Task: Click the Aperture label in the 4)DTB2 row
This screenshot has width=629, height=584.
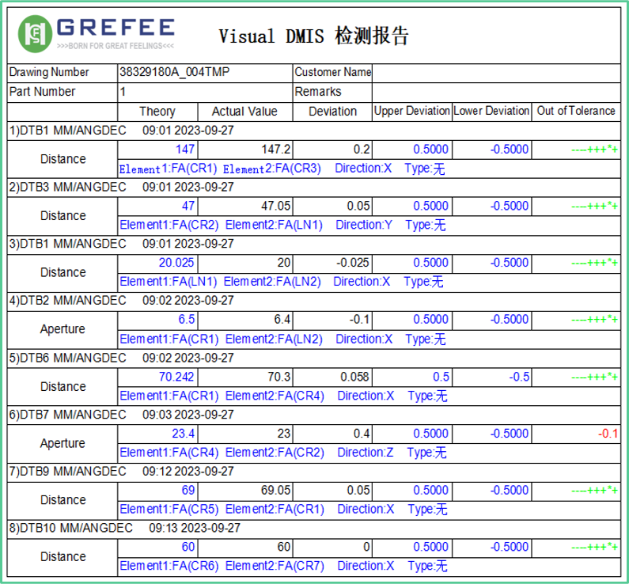Action: [63, 329]
